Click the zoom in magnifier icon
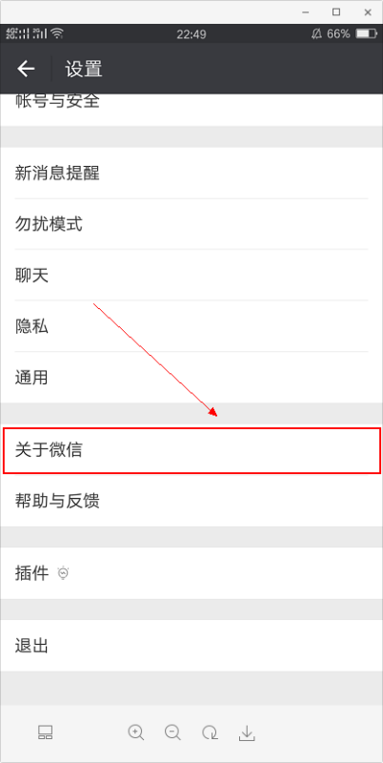Viewport: 383px width, 763px height. (x=135, y=732)
